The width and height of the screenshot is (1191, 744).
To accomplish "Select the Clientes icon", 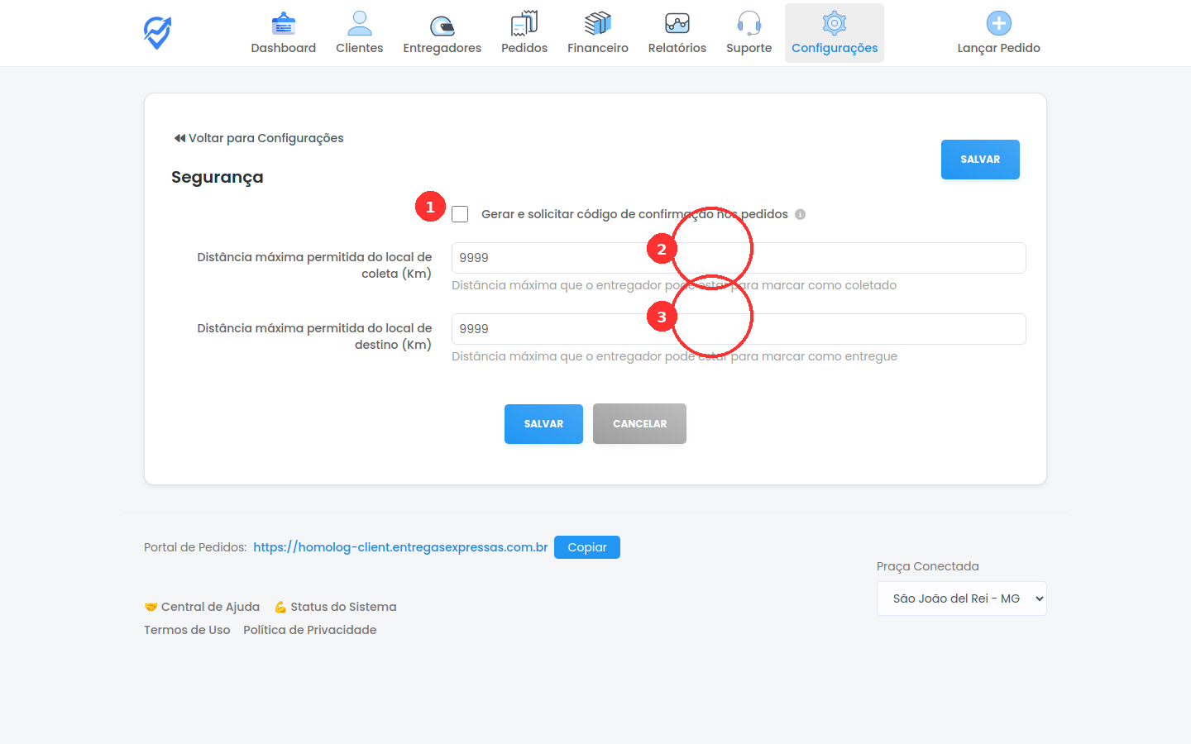I will click(359, 22).
